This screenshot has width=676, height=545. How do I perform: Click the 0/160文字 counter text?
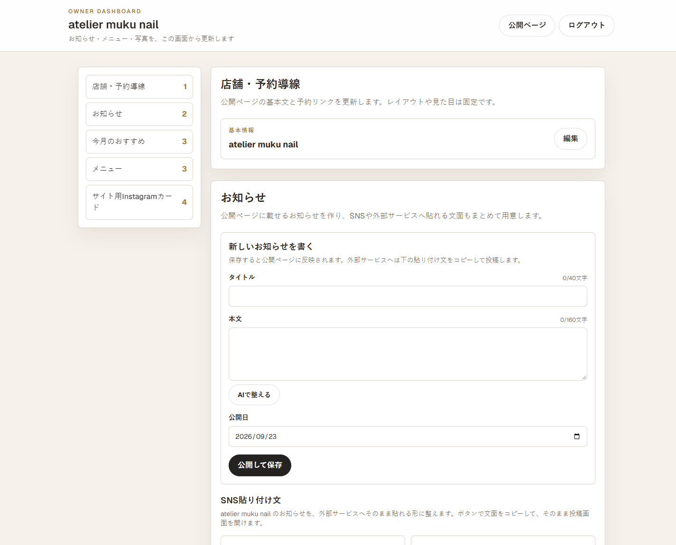(x=574, y=320)
